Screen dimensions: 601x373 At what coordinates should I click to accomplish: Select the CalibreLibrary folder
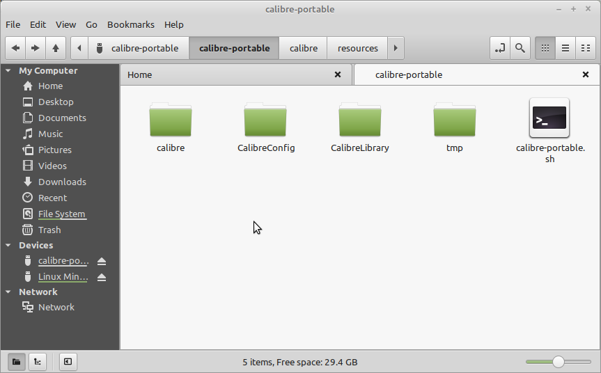point(360,127)
